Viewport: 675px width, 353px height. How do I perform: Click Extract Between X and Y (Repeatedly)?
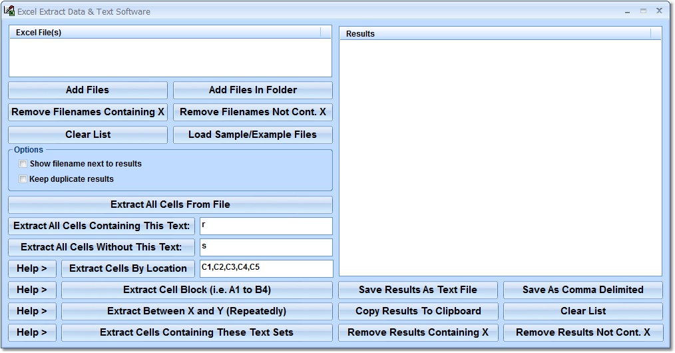coord(197,311)
